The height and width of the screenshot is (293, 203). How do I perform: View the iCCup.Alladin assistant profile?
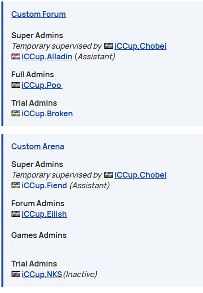pos(47,56)
